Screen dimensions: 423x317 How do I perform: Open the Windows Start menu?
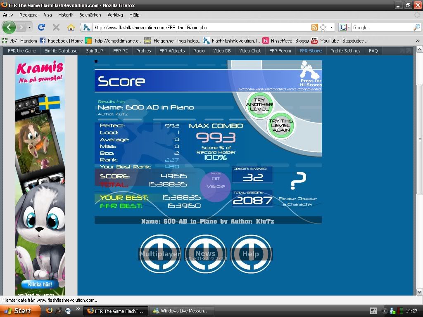(17, 311)
